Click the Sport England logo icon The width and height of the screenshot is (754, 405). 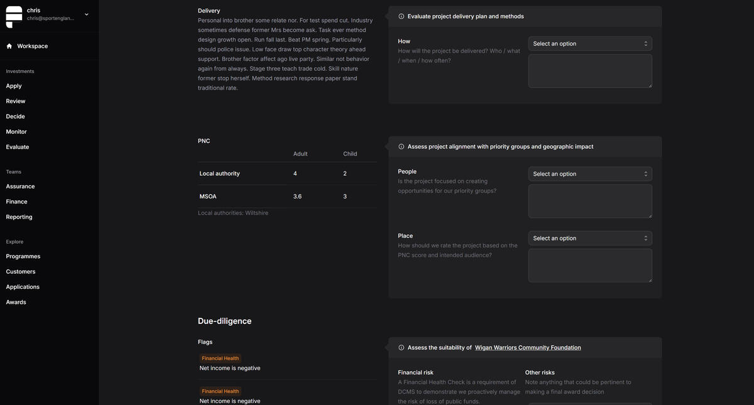14,17
